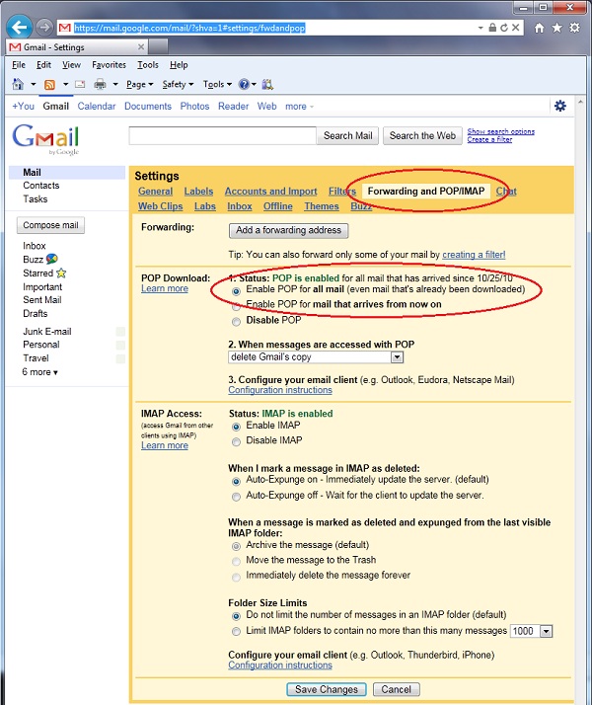
Task: Open Favorites star icon at top right
Action: [556, 28]
